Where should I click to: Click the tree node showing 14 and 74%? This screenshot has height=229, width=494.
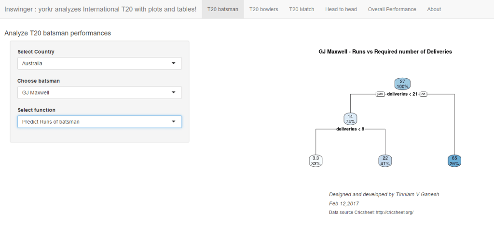(351, 119)
